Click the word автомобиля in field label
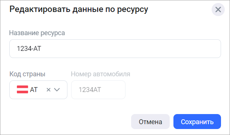This screenshot has height=135, width=230. tap(112, 74)
